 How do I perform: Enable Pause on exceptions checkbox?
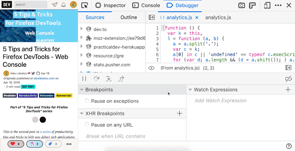87,101
